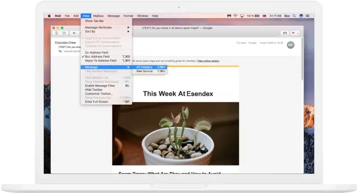Open Notification Center list icon
This screenshot has width=358, height=193.
coord(308,16)
